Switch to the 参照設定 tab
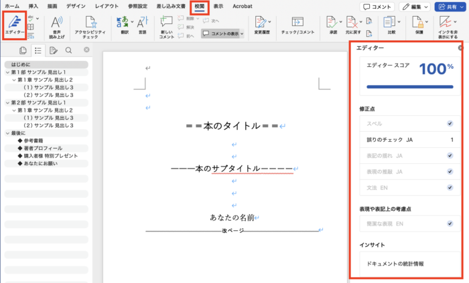Image resolution: width=469 pixels, height=283 pixels. point(137,6)
